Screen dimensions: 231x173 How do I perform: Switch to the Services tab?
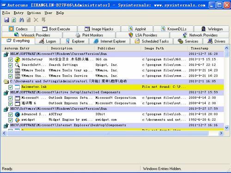[188, 41]
